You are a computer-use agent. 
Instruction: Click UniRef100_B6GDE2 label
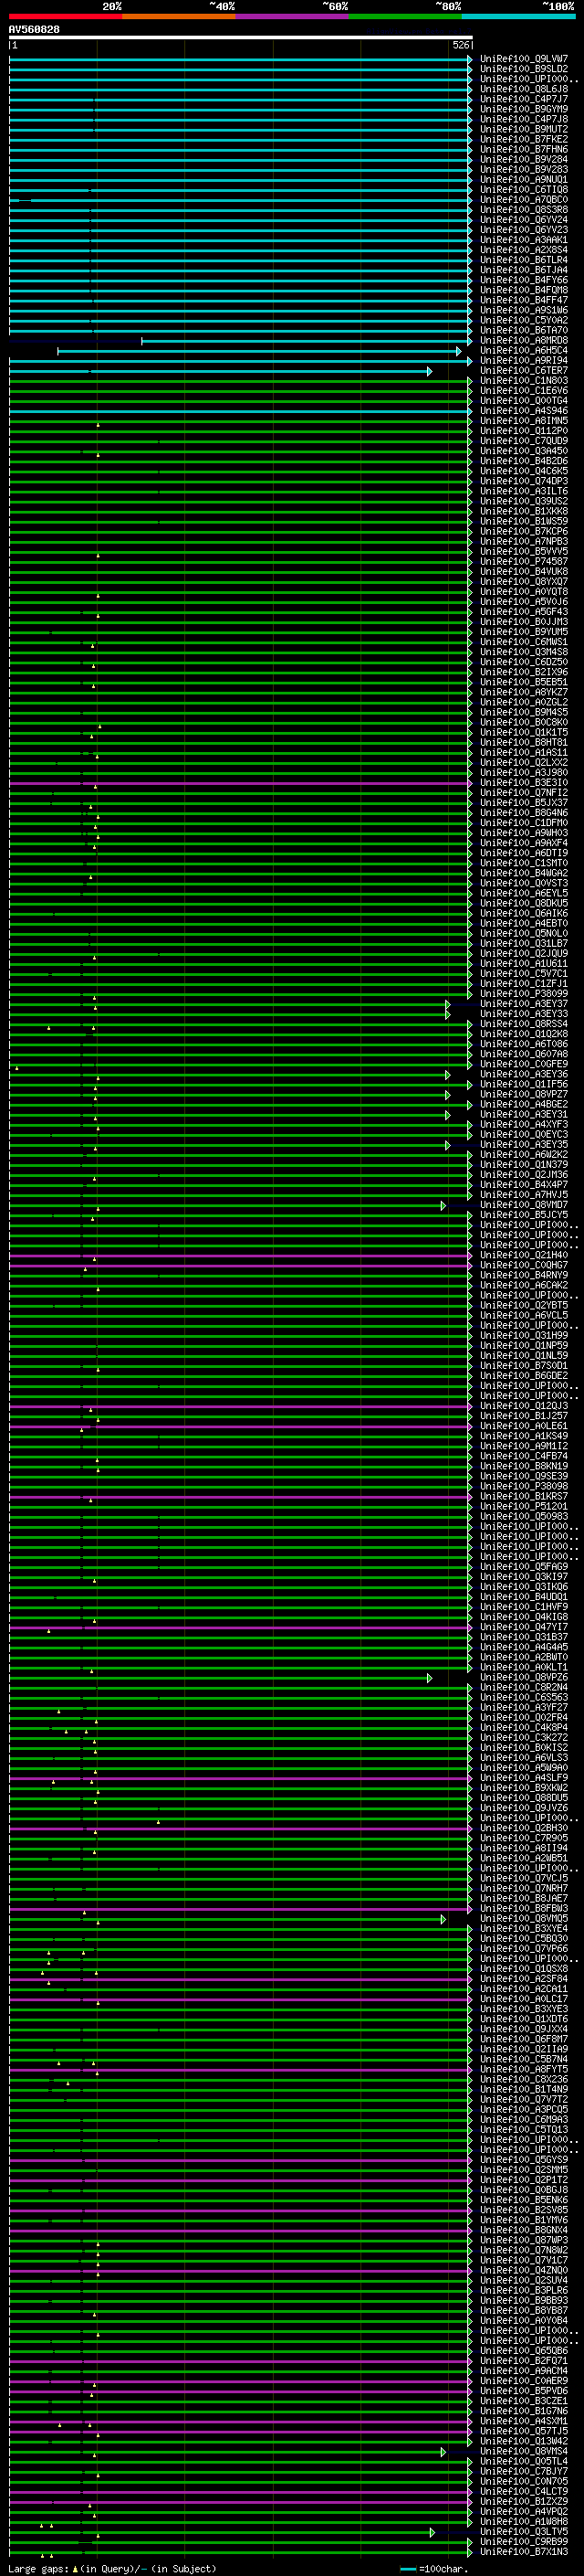point(523,1376)
